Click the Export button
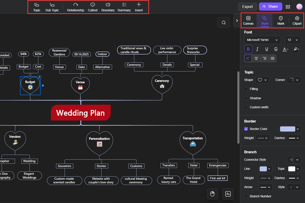Screen dimensions: 305x203 coord(247,6)
